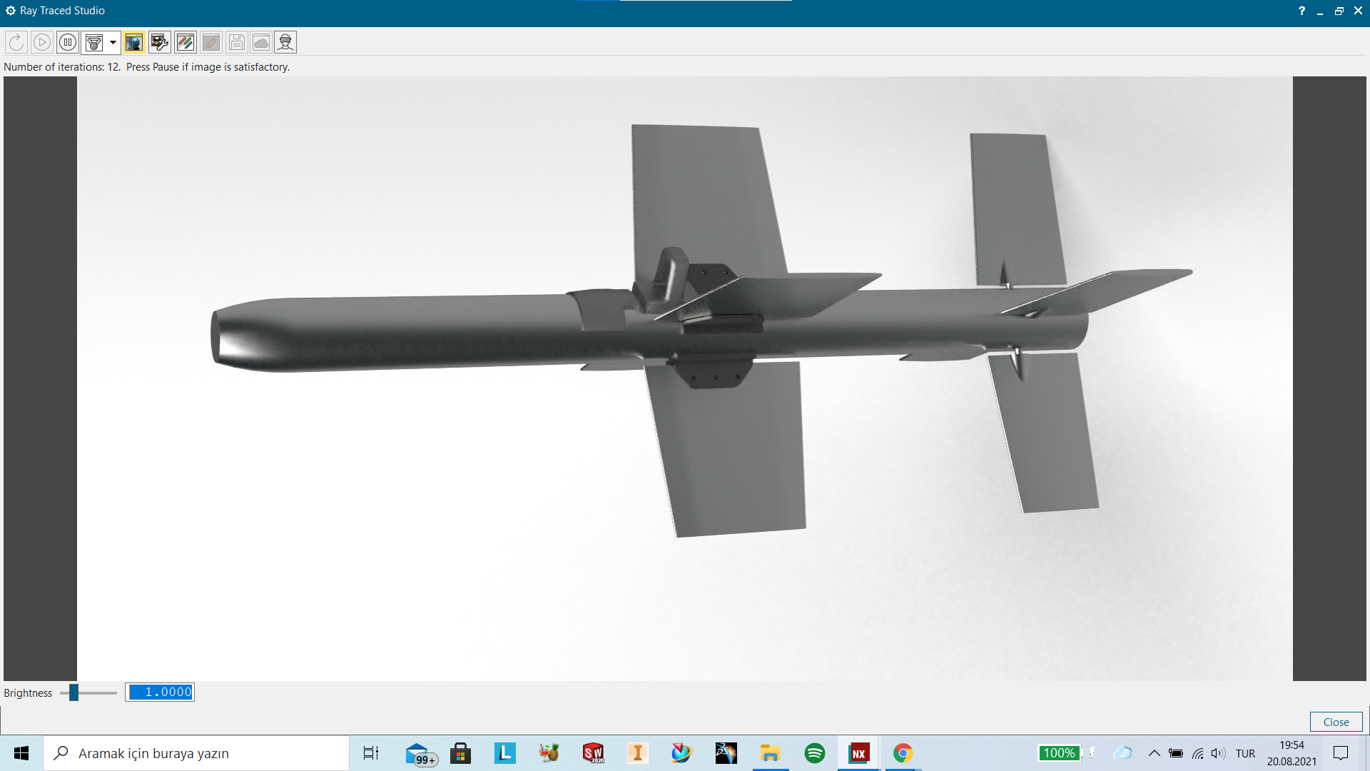Open Spotify from taskbar
Viewport: 1370px width, 771px height.
[815, 753]
